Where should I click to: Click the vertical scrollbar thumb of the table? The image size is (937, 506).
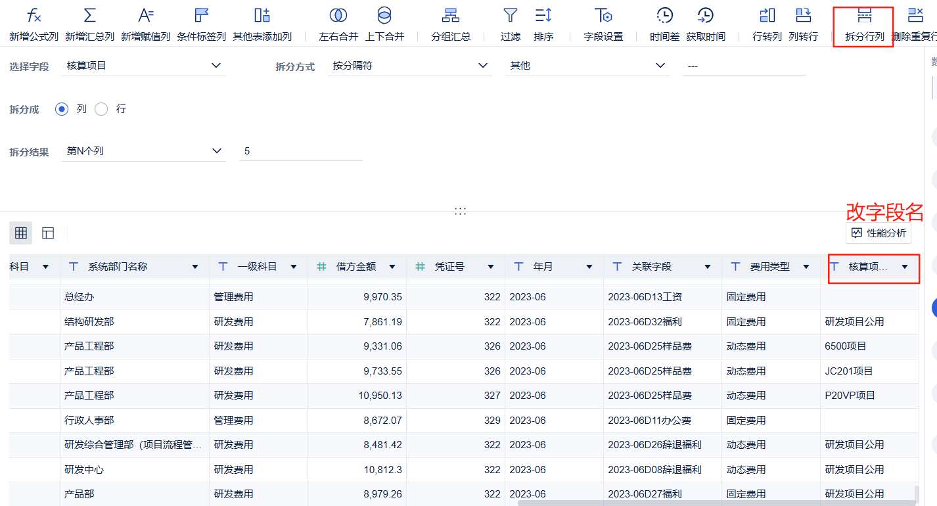[x=917, y=494]
